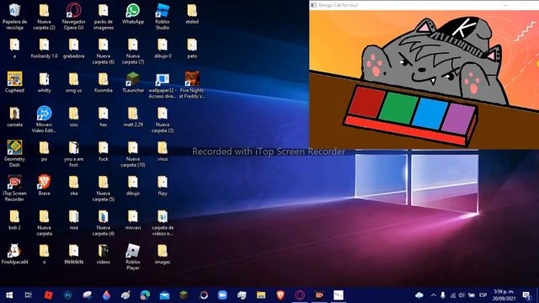Open Task View on taskbar
Screen dimensions: 539x303
click(28, 295)
